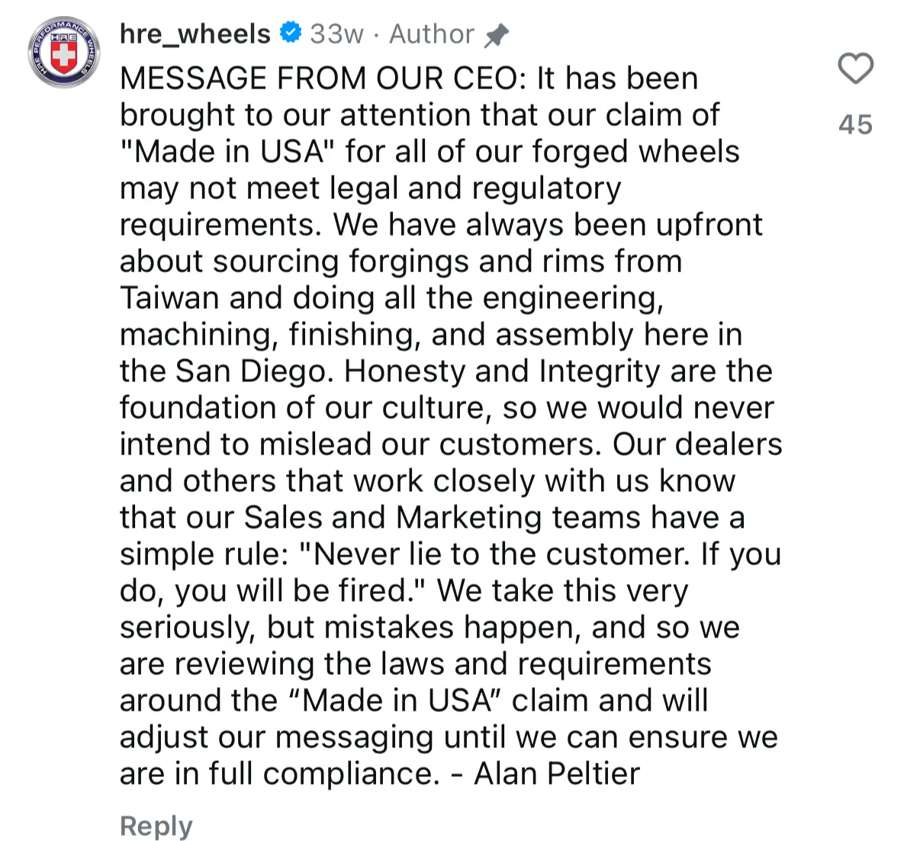Click the Author label
This screenshot has width=920, height=841.
tap(432, 34)
